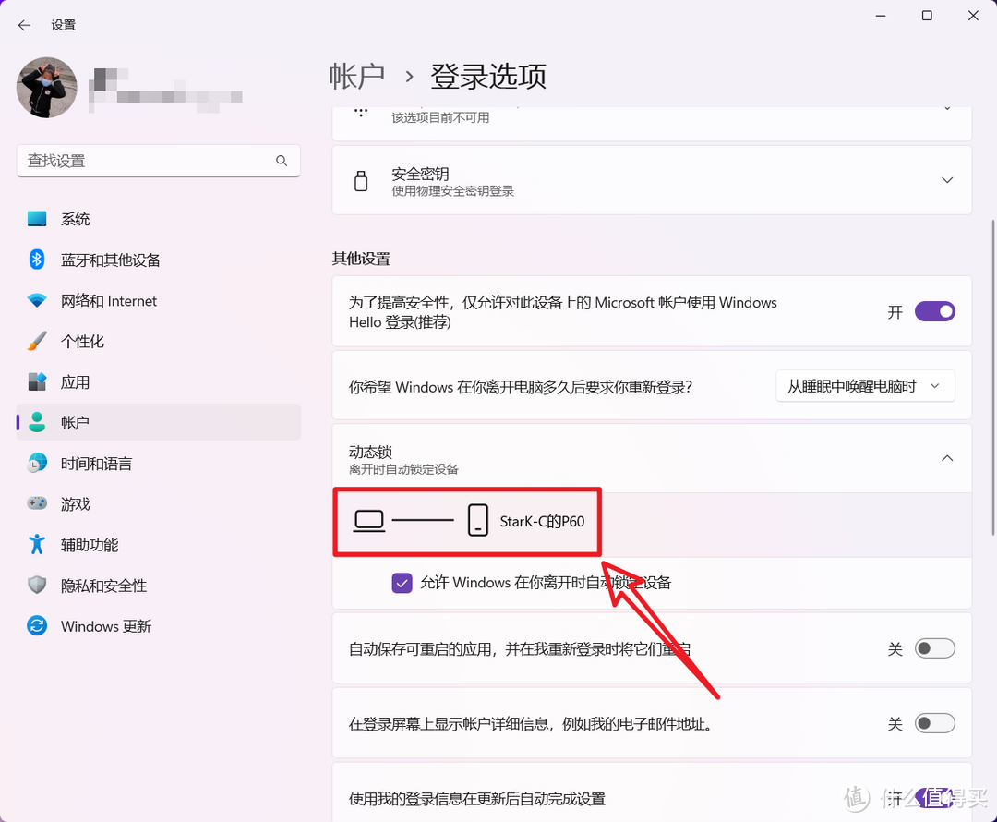Collapse the 动态锁 section chevron
The width and height of the screenshot is (997, 822).
tap(947, 458)
